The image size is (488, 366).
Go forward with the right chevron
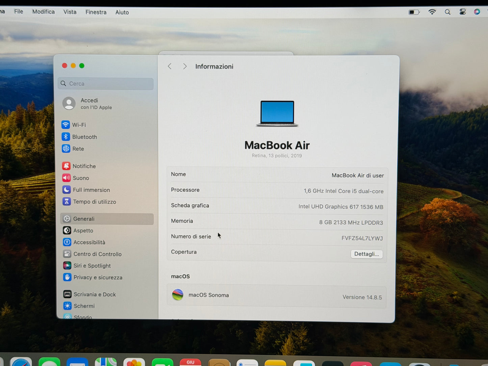click(x=185, y=67)
